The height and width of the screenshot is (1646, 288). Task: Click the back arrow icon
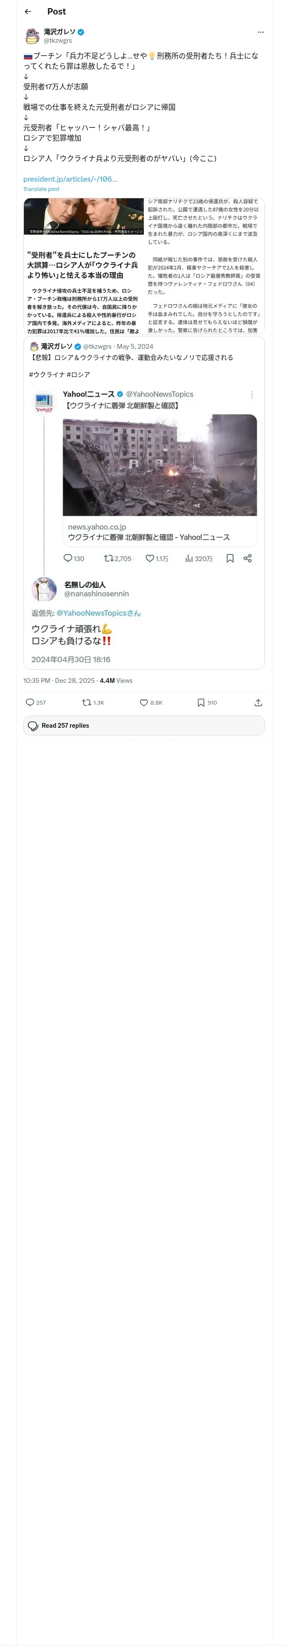[x=27, y=12]
